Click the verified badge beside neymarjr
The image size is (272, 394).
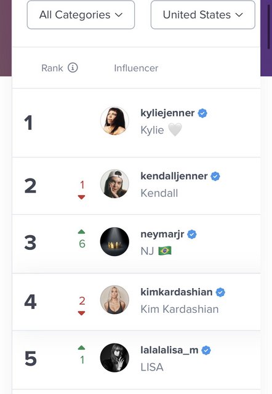pos(192,235)
